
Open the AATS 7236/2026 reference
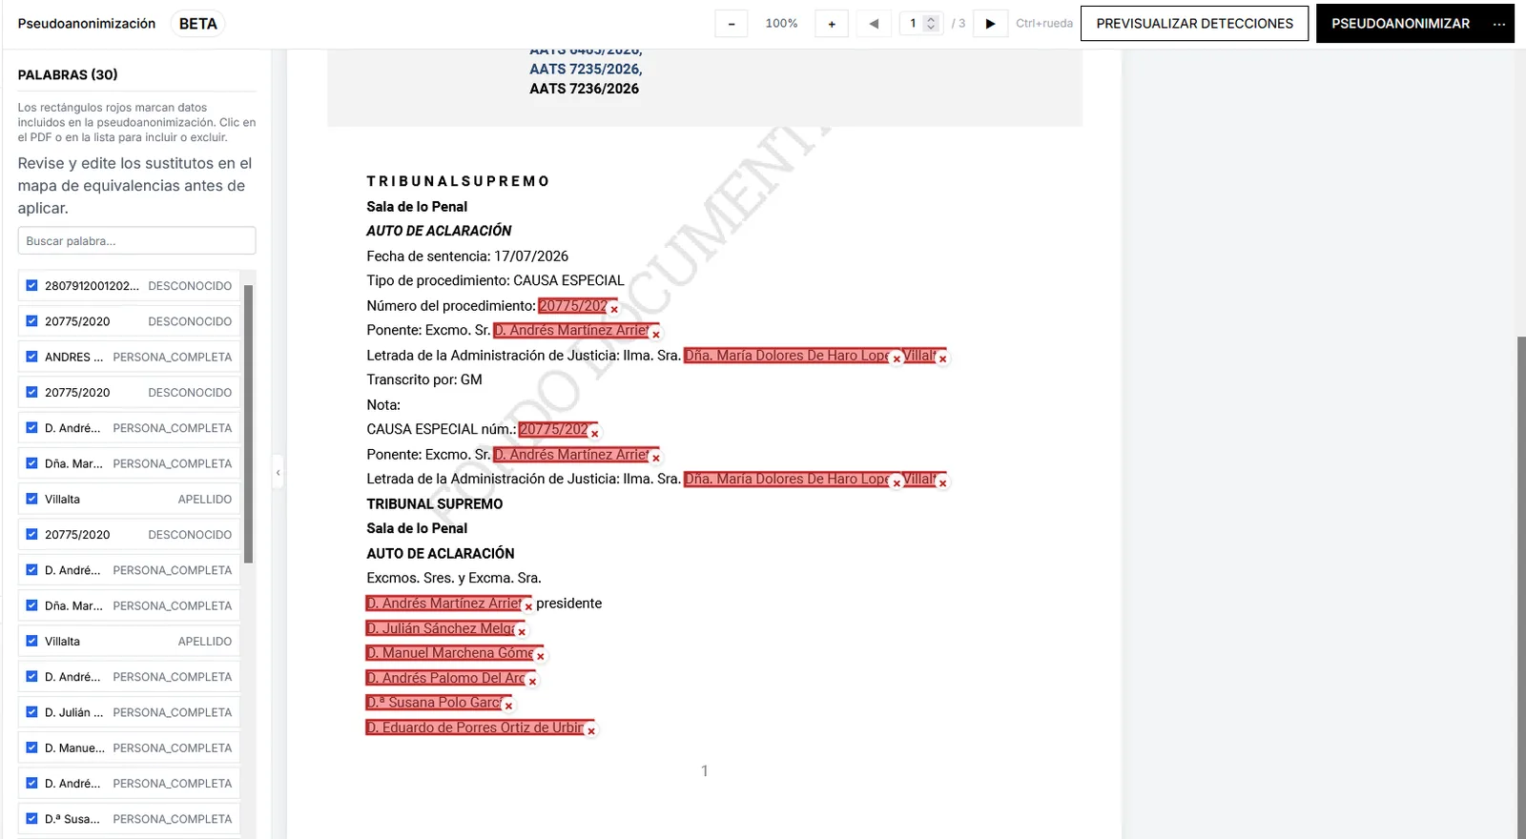(584, 89)
